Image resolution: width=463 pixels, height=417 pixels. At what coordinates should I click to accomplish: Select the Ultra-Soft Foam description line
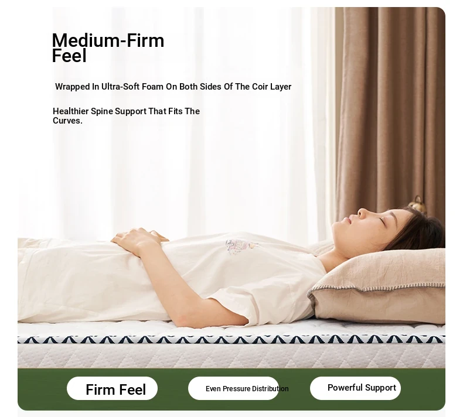click(173, 87)
